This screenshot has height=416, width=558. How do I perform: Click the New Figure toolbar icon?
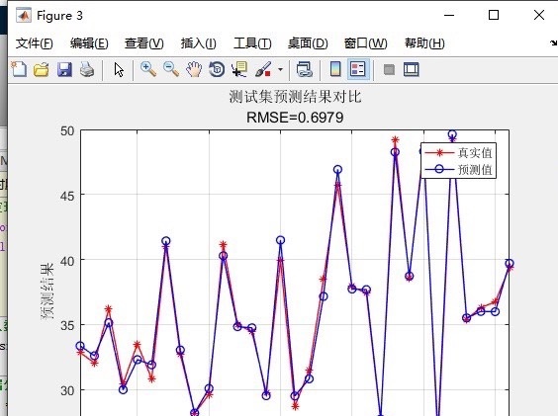tap(19, 69)
